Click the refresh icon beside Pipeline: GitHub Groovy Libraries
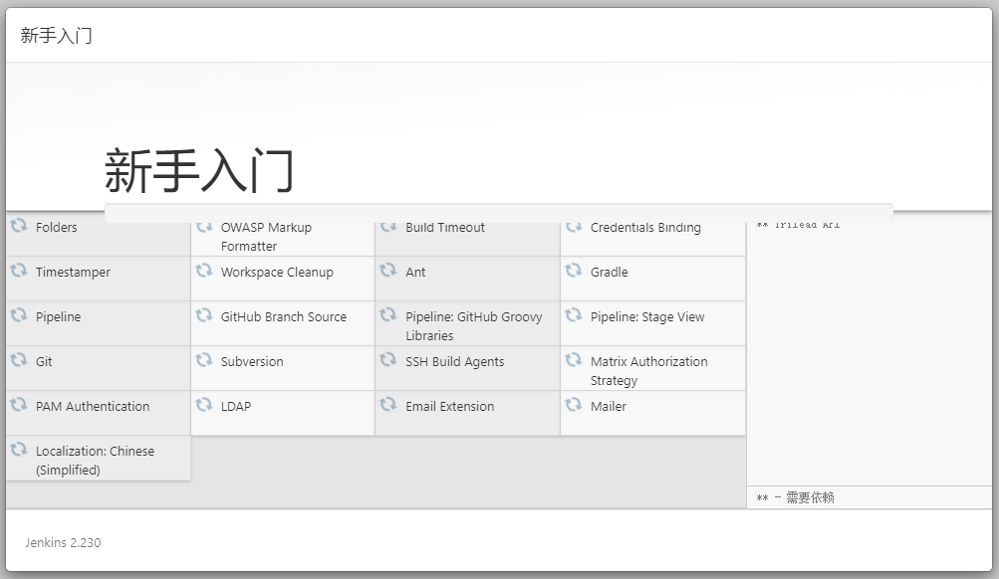This screenshot has width=999, height=579. pos(388,315)
